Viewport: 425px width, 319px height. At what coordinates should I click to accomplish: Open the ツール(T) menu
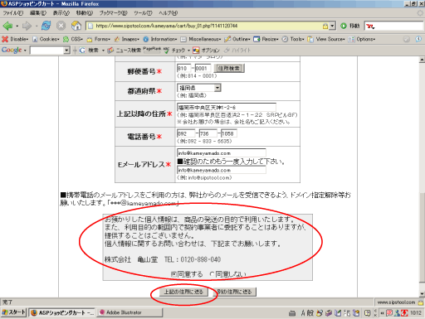(x=143, y=13)
